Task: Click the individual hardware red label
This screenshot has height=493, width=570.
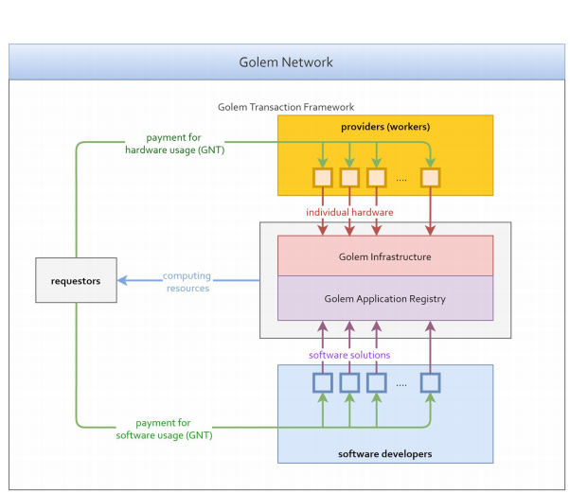Action: click(x=349, y=212)
